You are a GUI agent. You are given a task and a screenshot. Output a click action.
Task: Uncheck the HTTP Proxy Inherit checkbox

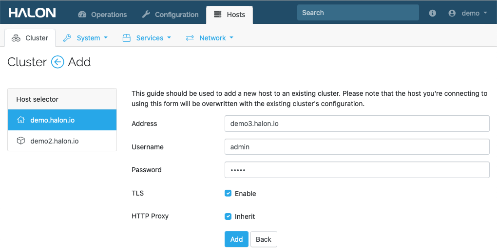[x=228, y=216]
